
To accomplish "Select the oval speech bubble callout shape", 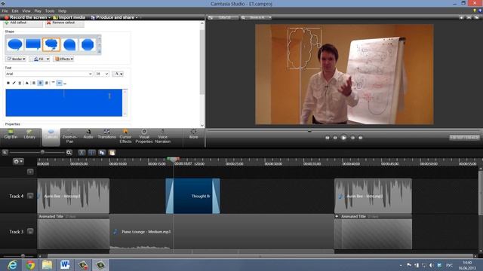I will tap(15, 45).
